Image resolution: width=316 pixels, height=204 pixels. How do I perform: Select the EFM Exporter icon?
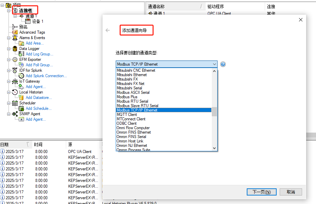coord(15,59)
